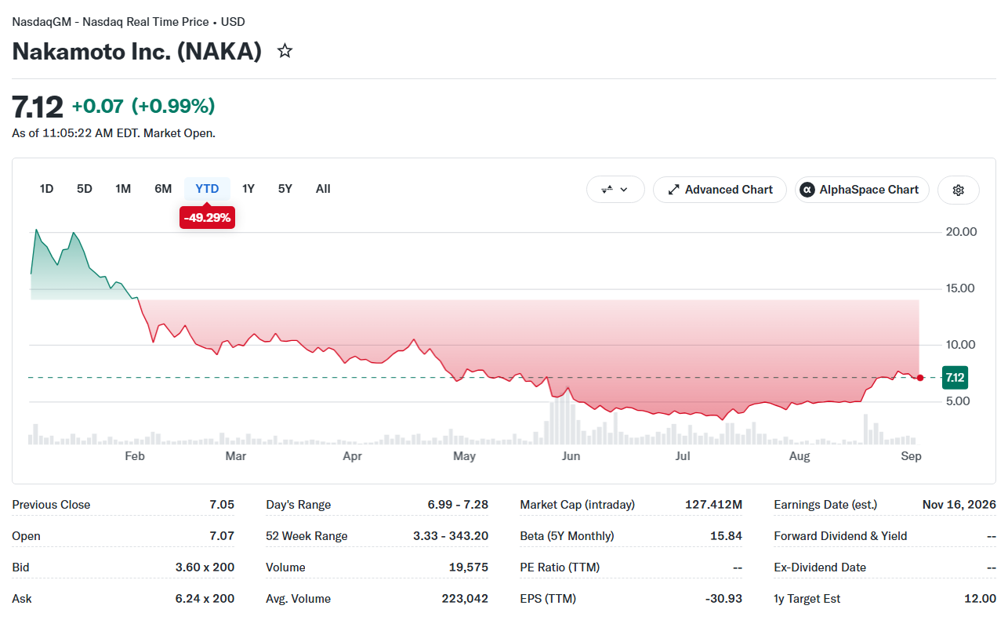Screen dimensions: 1008x620
Task: Click the Open value 7.07
Action: [222, 536]
